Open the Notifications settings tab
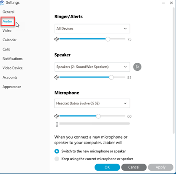Screen dimensions: 176x174 coord(13,59)
